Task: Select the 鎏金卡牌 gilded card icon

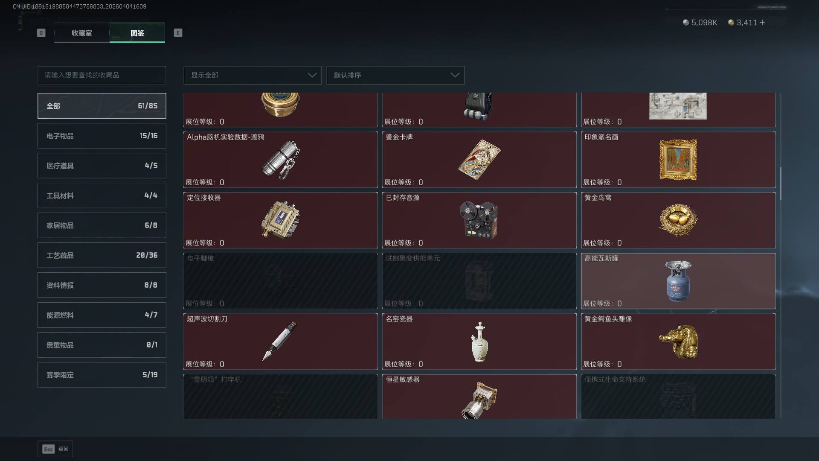Action: click(479, 160)
